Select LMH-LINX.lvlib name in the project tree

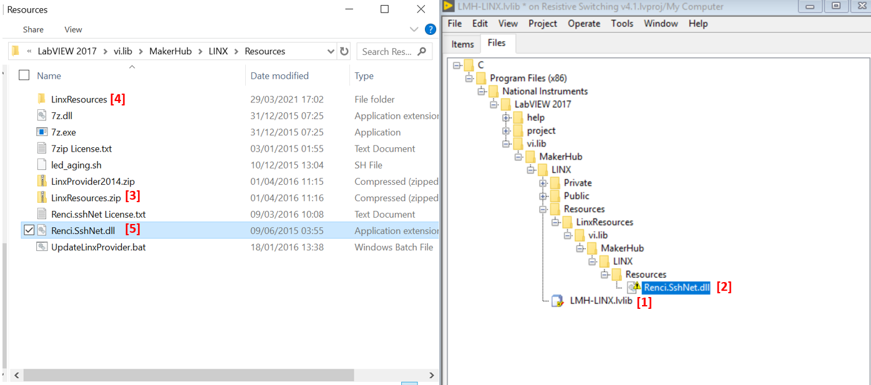pos(601,301)
